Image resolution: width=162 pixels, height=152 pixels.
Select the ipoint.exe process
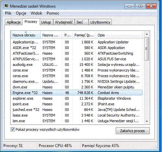[77, 104]
